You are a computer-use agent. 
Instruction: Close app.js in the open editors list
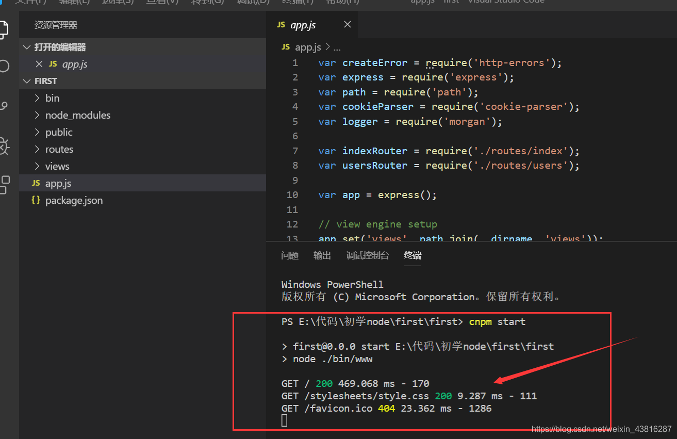click(x=39, y=64)
